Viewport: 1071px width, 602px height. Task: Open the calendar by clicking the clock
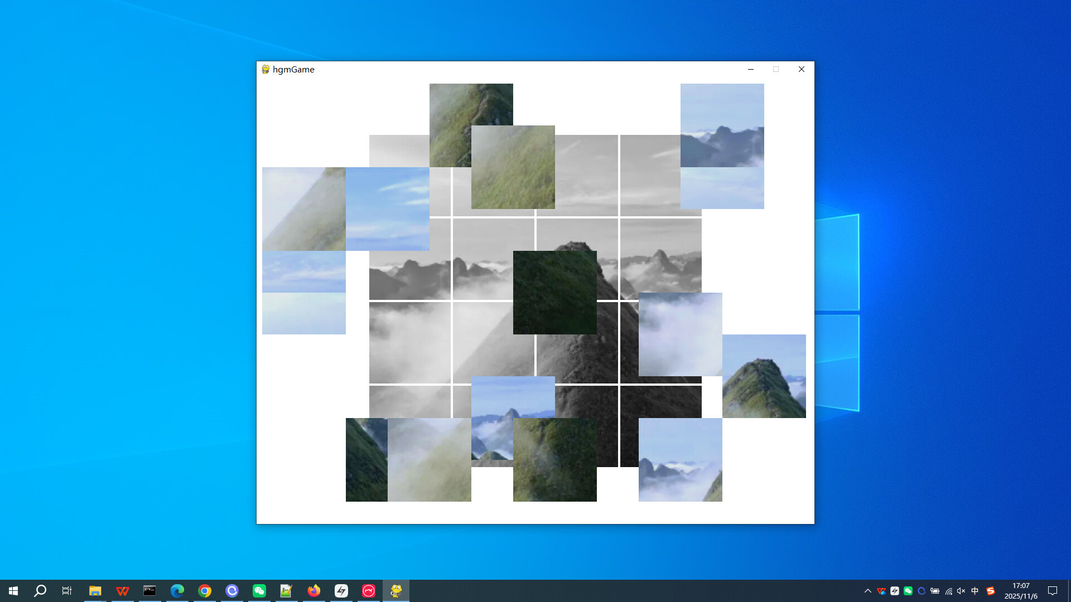tap(1021, 590)
